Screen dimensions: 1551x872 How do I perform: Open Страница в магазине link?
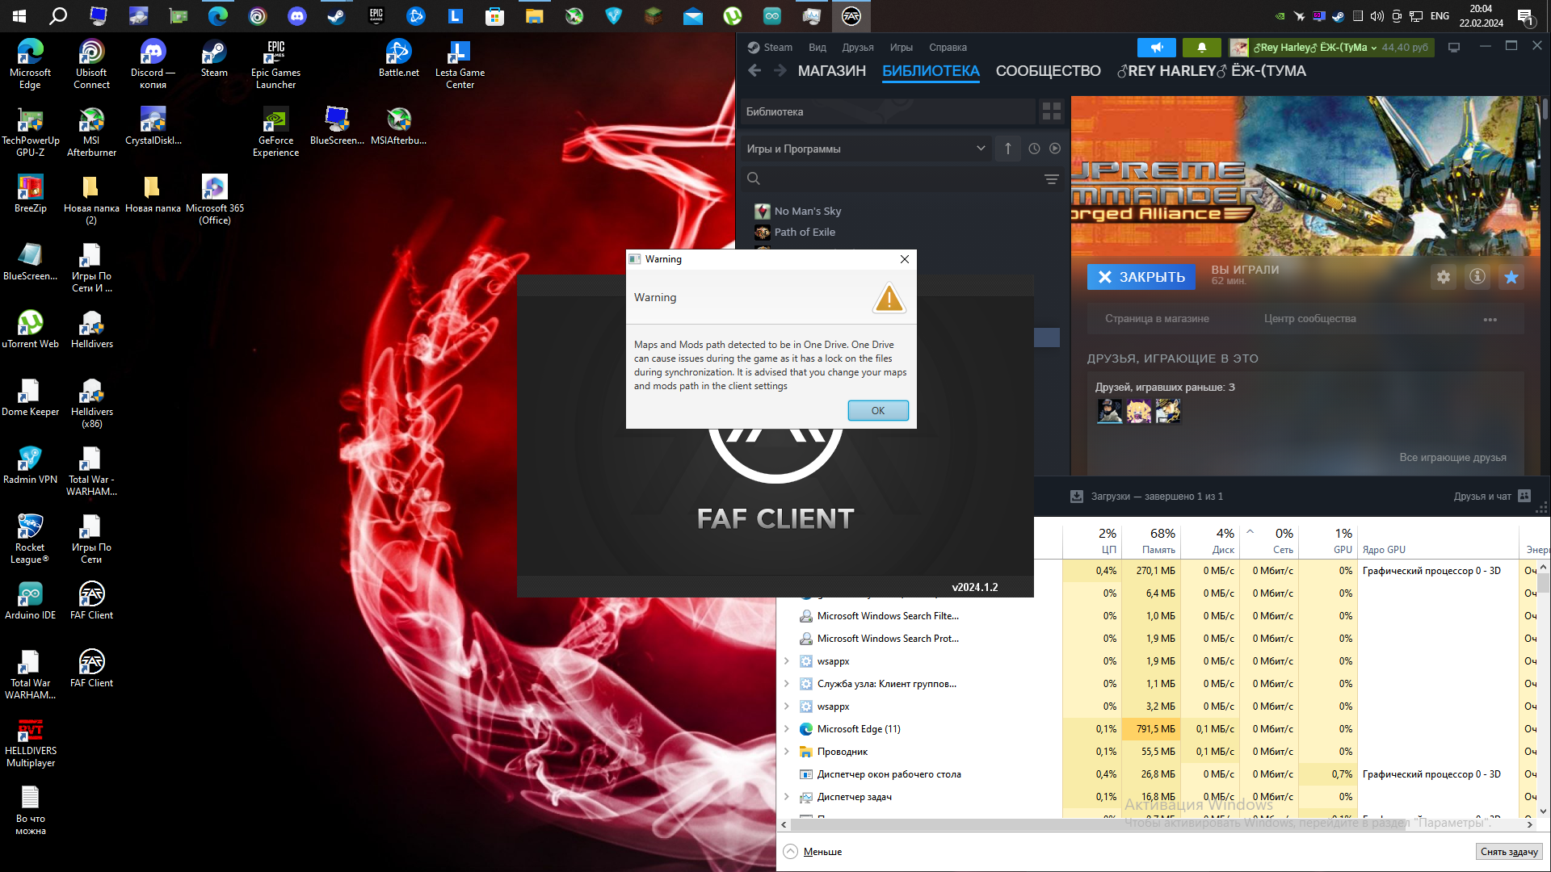tap(1157, 319)
